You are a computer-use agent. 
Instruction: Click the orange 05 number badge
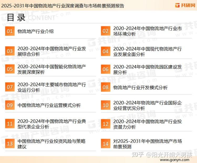(x=10, y=69)
